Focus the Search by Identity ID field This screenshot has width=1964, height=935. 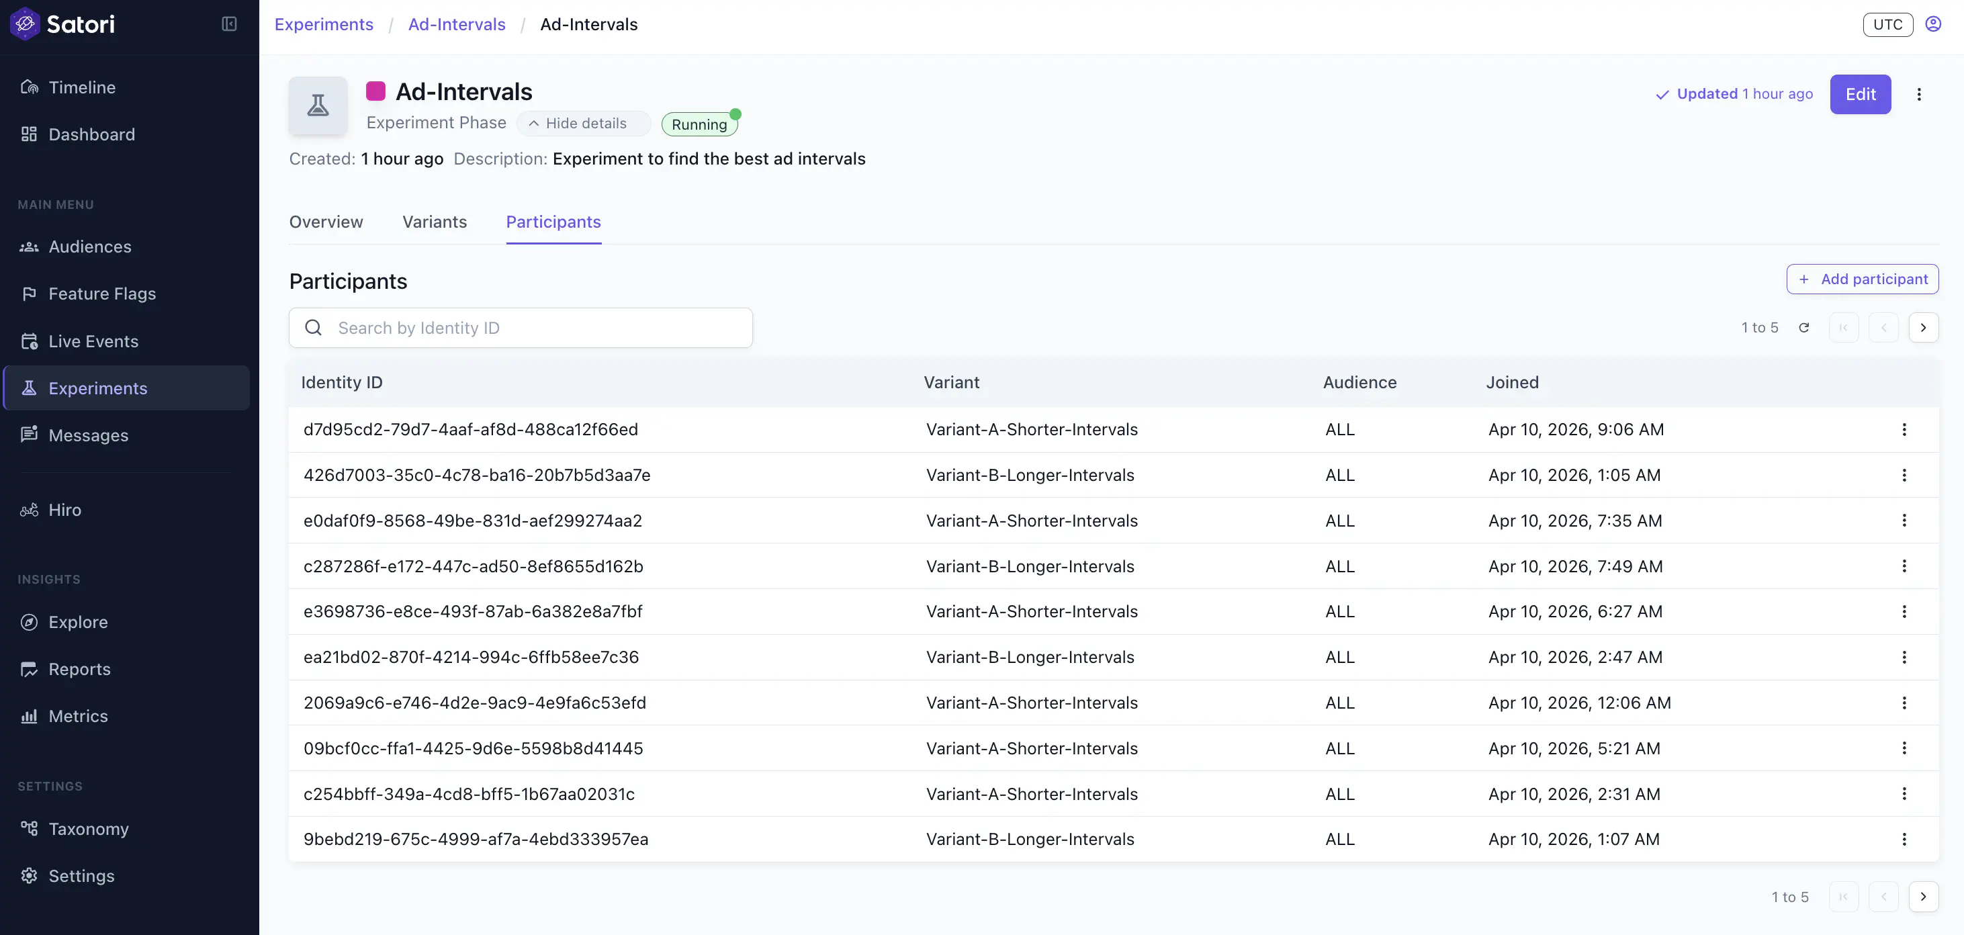(x=534, y=328)
